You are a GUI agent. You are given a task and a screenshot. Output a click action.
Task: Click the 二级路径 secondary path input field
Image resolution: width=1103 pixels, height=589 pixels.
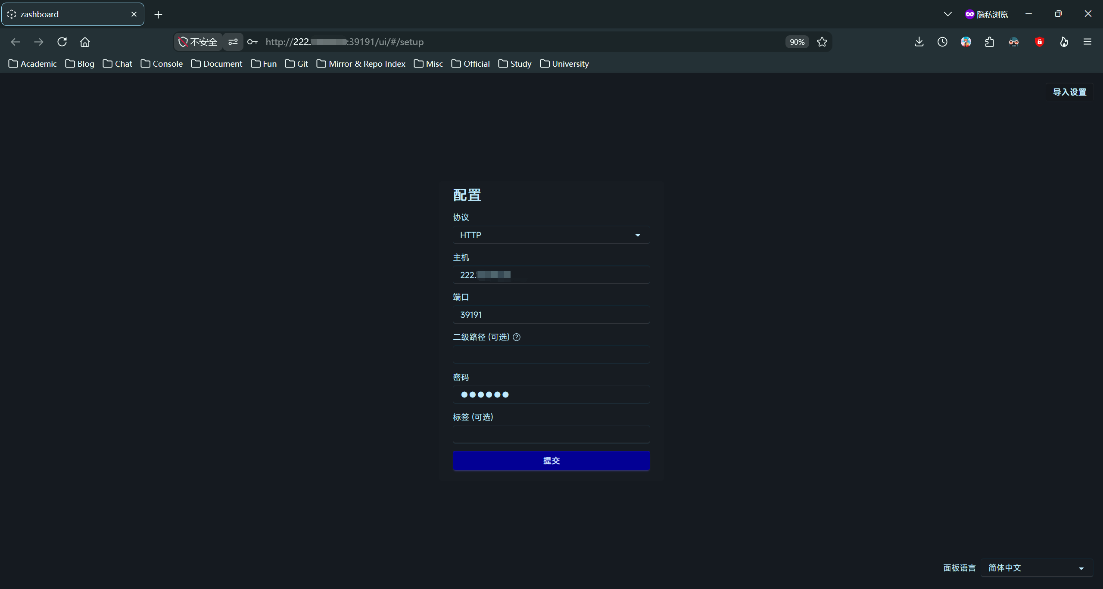[551, 355]
